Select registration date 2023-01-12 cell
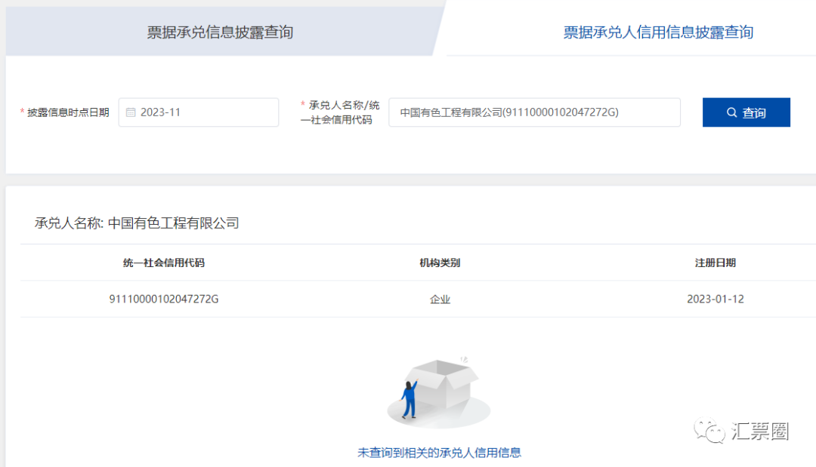The width and height of the screenshot is (816, 467). click(x=715, y=300)
